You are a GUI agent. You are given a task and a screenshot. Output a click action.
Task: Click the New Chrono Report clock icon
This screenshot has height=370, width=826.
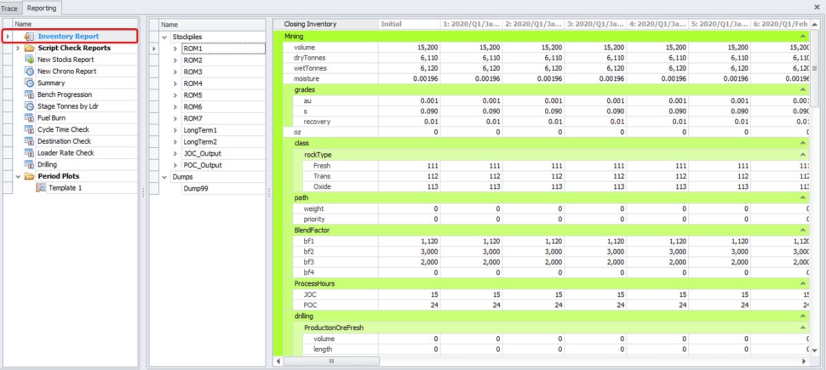click(30, 72)
